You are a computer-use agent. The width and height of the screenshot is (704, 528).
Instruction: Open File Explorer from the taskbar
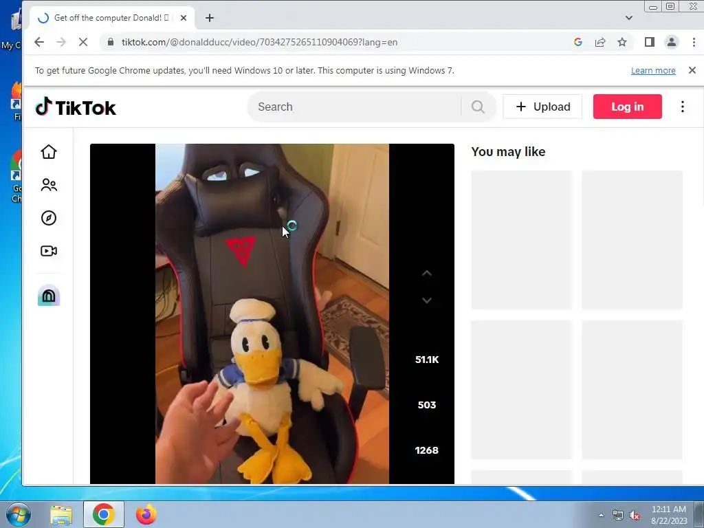tap(61, 515)
